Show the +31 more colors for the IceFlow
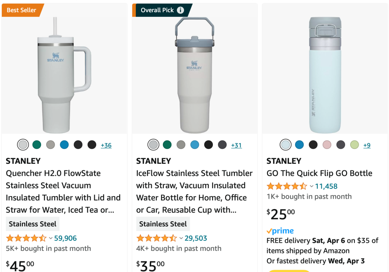 click(x=236, y=145)
